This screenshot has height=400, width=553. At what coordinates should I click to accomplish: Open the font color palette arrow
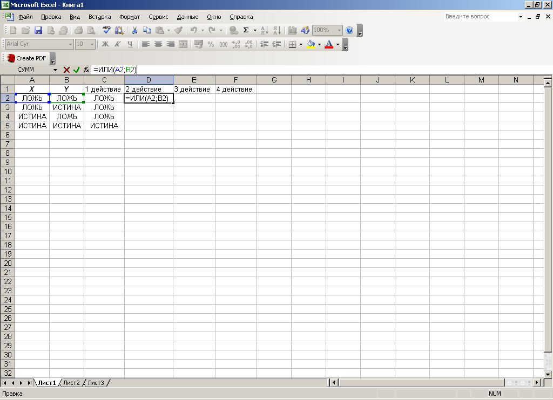pyautogui.click(x=338, y=44)
